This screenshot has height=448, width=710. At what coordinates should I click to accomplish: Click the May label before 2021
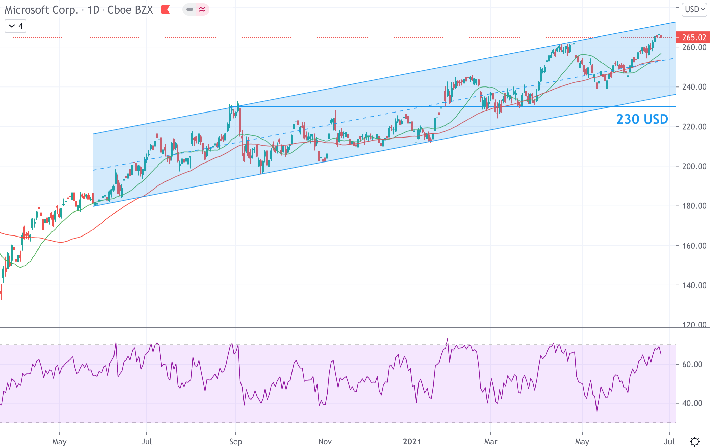(59, 442)
